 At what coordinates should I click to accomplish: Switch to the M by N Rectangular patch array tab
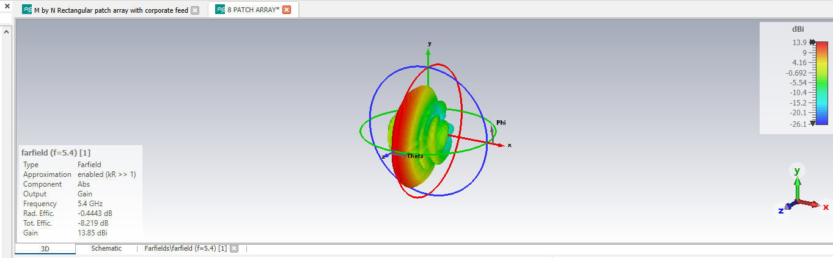pos(111,10)
